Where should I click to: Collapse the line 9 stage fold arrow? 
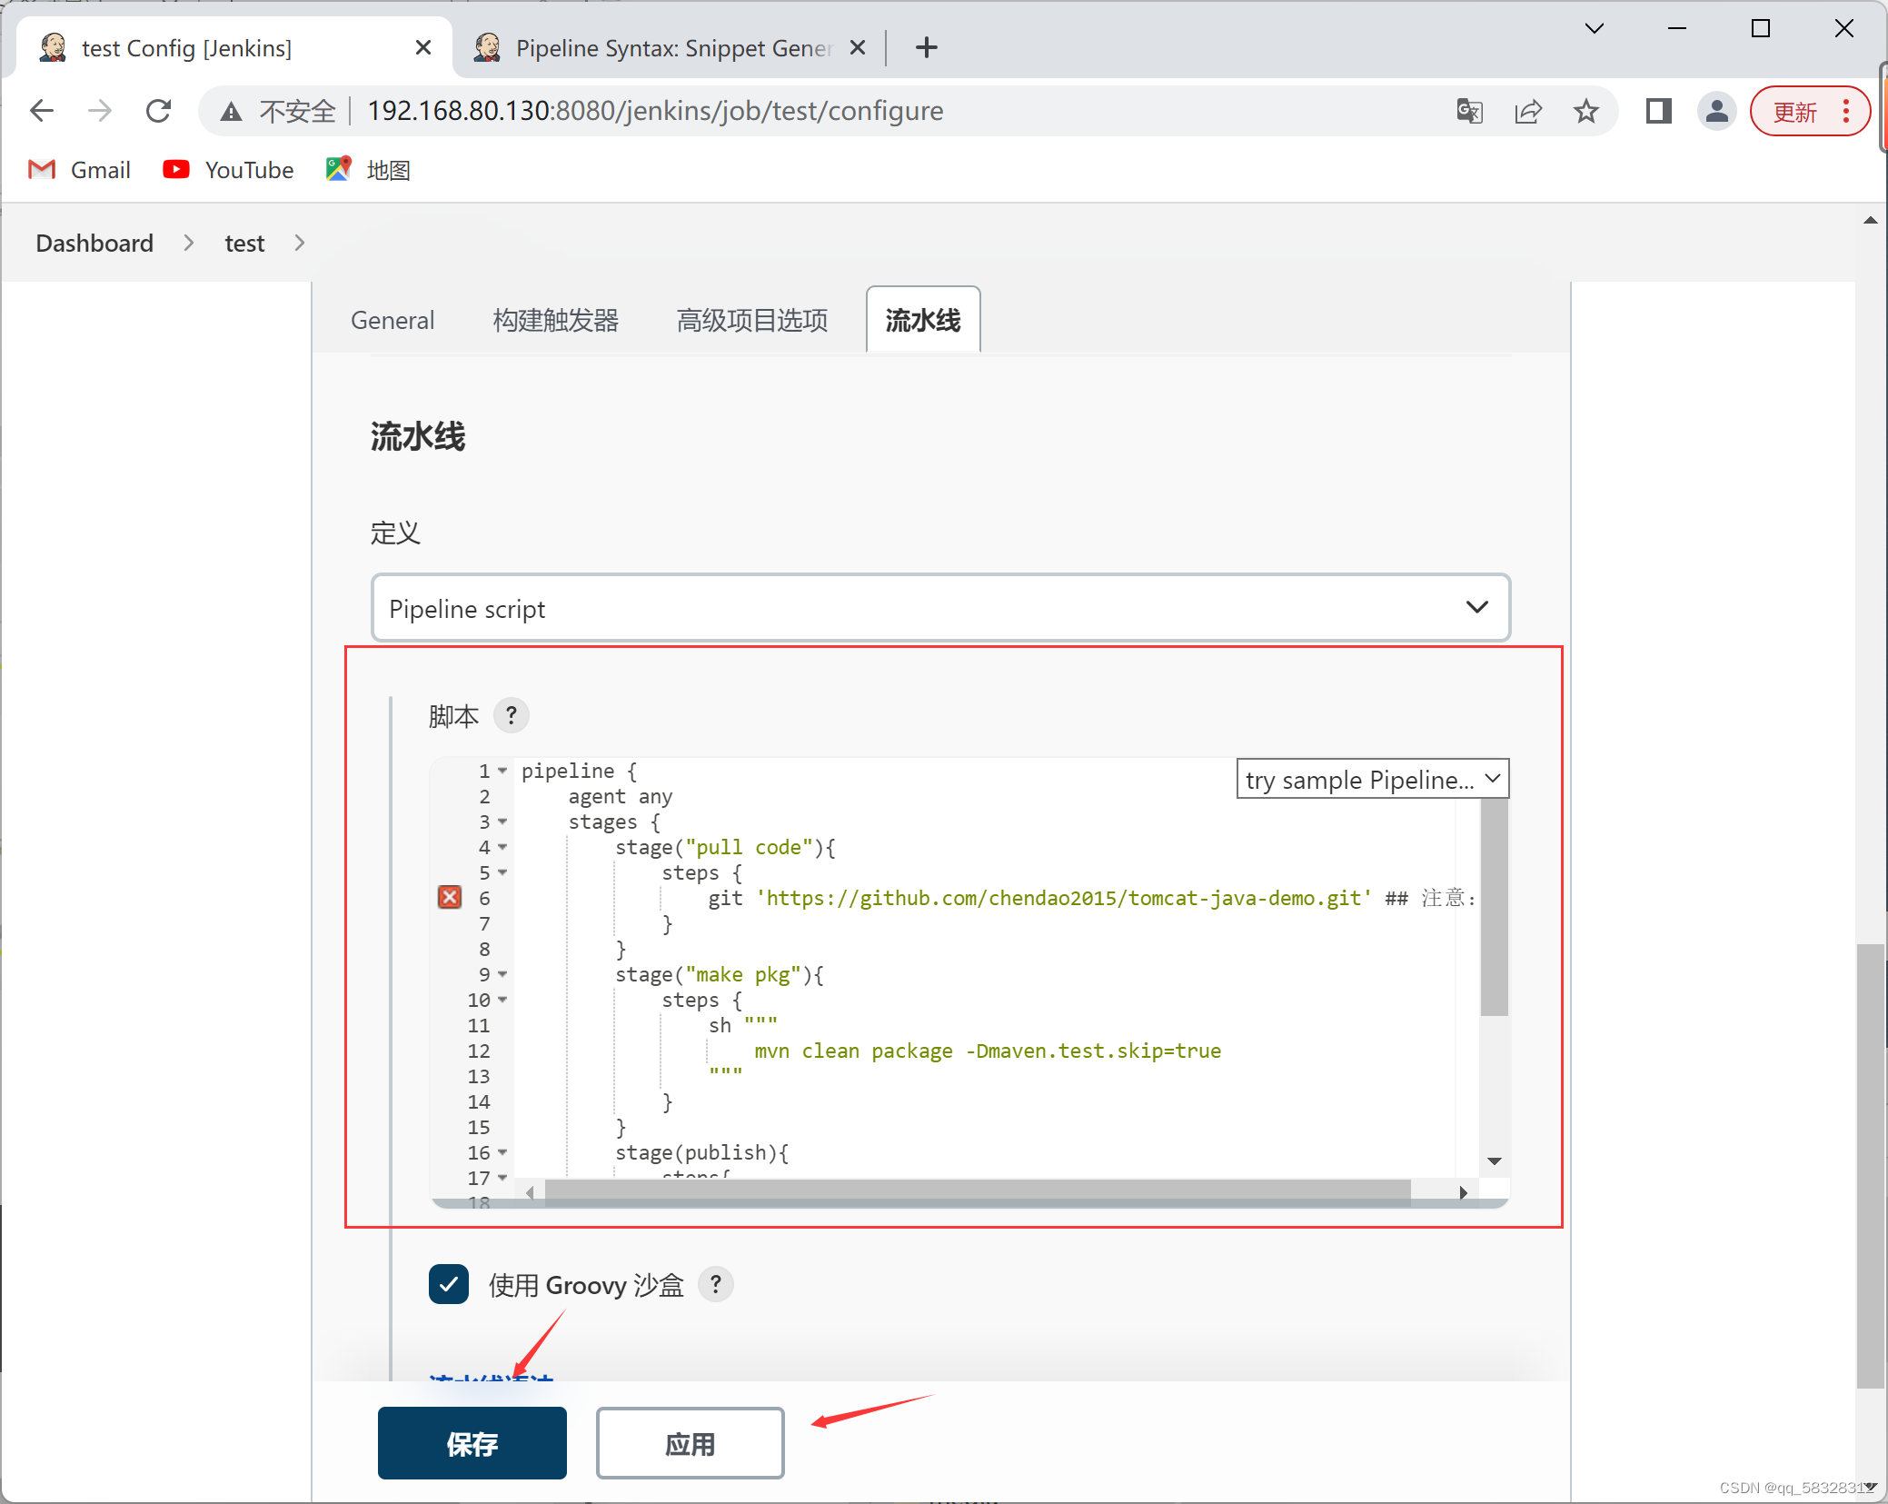click(502, 974)
